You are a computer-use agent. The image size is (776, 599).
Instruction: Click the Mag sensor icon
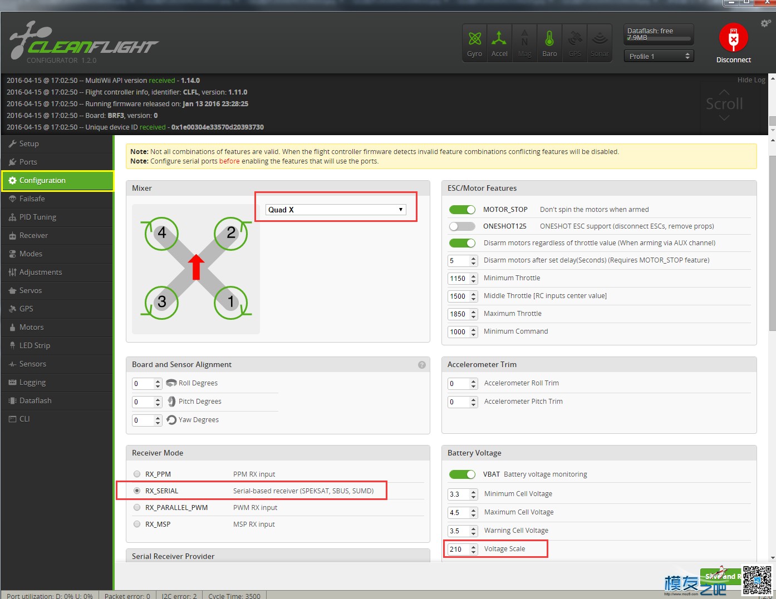click(x=524, y=43)
